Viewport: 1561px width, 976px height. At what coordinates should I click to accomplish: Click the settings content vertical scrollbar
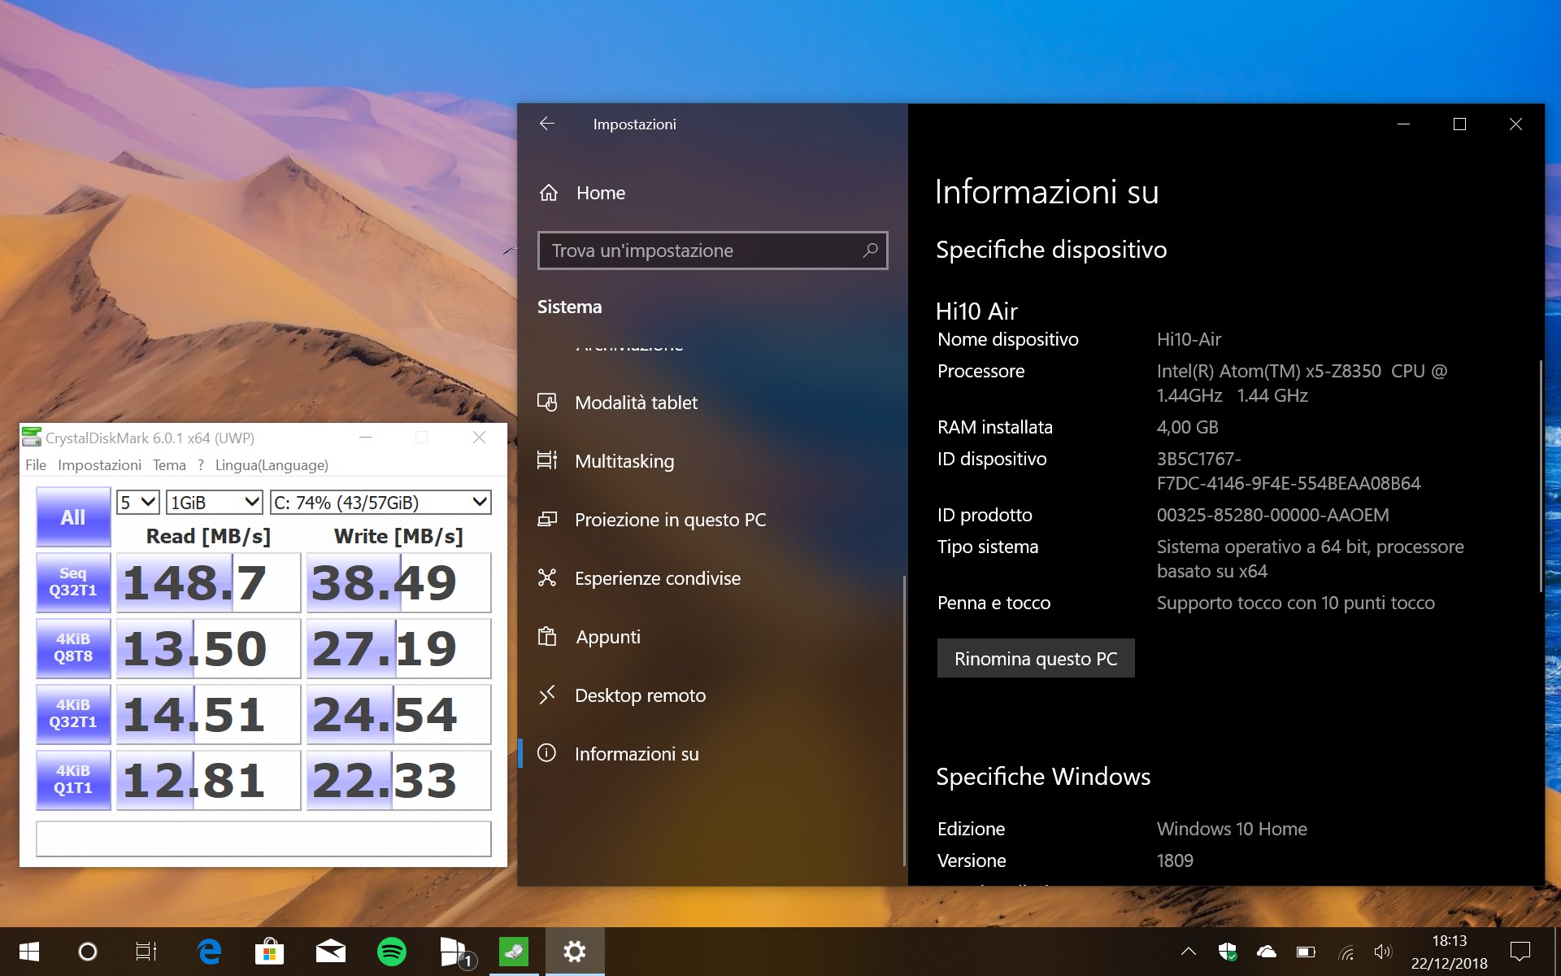point(1540,476)
